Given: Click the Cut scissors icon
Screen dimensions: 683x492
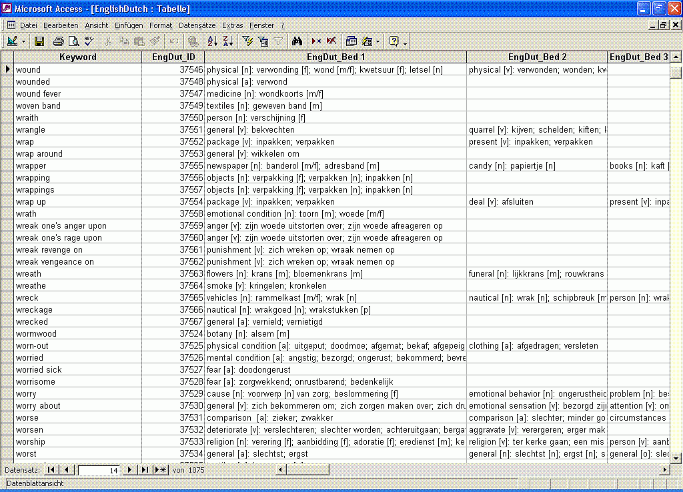Looking at the screenshot, I should (108, 41).
